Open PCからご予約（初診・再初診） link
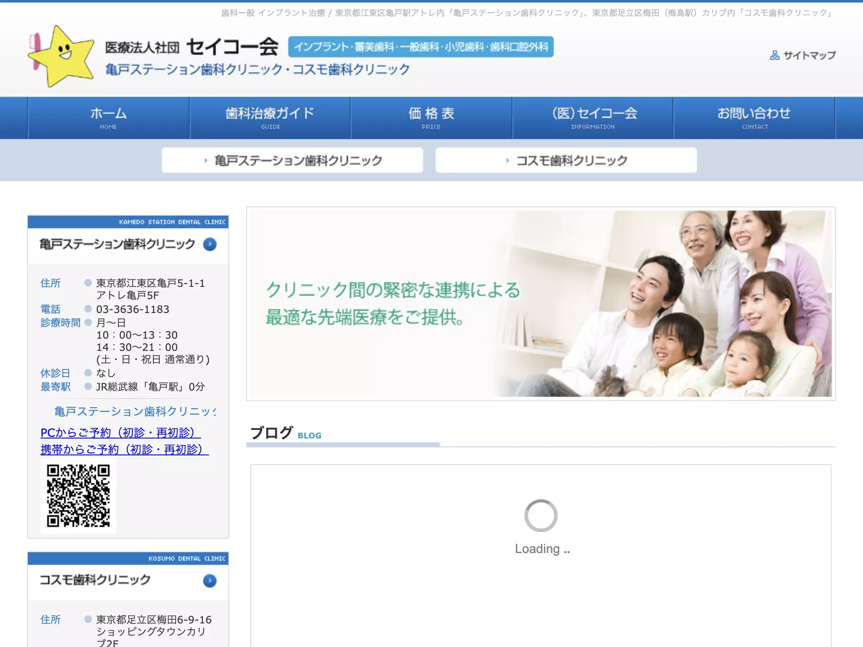Screen dimensions: 863x647 121,433
